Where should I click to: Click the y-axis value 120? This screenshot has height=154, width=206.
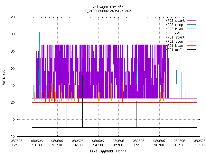tap(12, 17)
